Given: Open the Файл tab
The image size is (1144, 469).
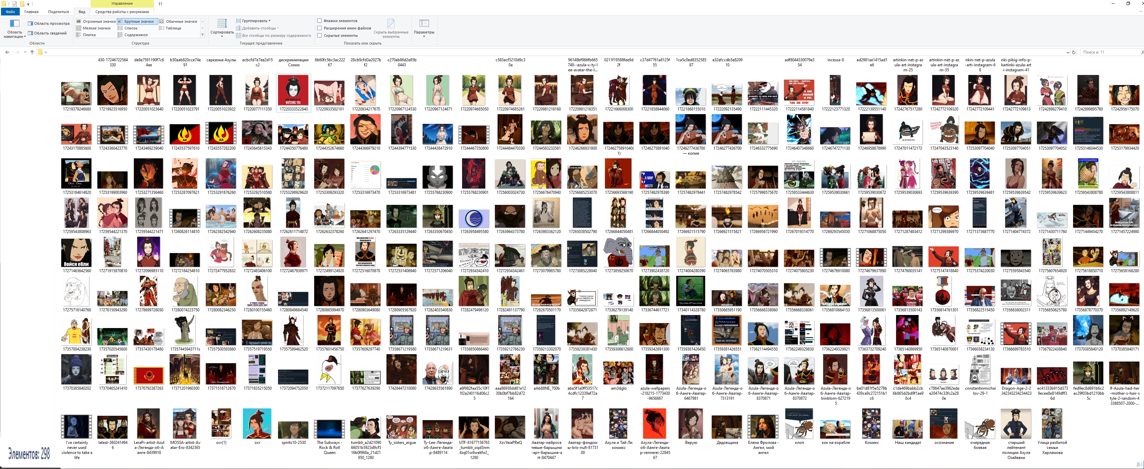Looking at the screenshot, I should [10, 11].
